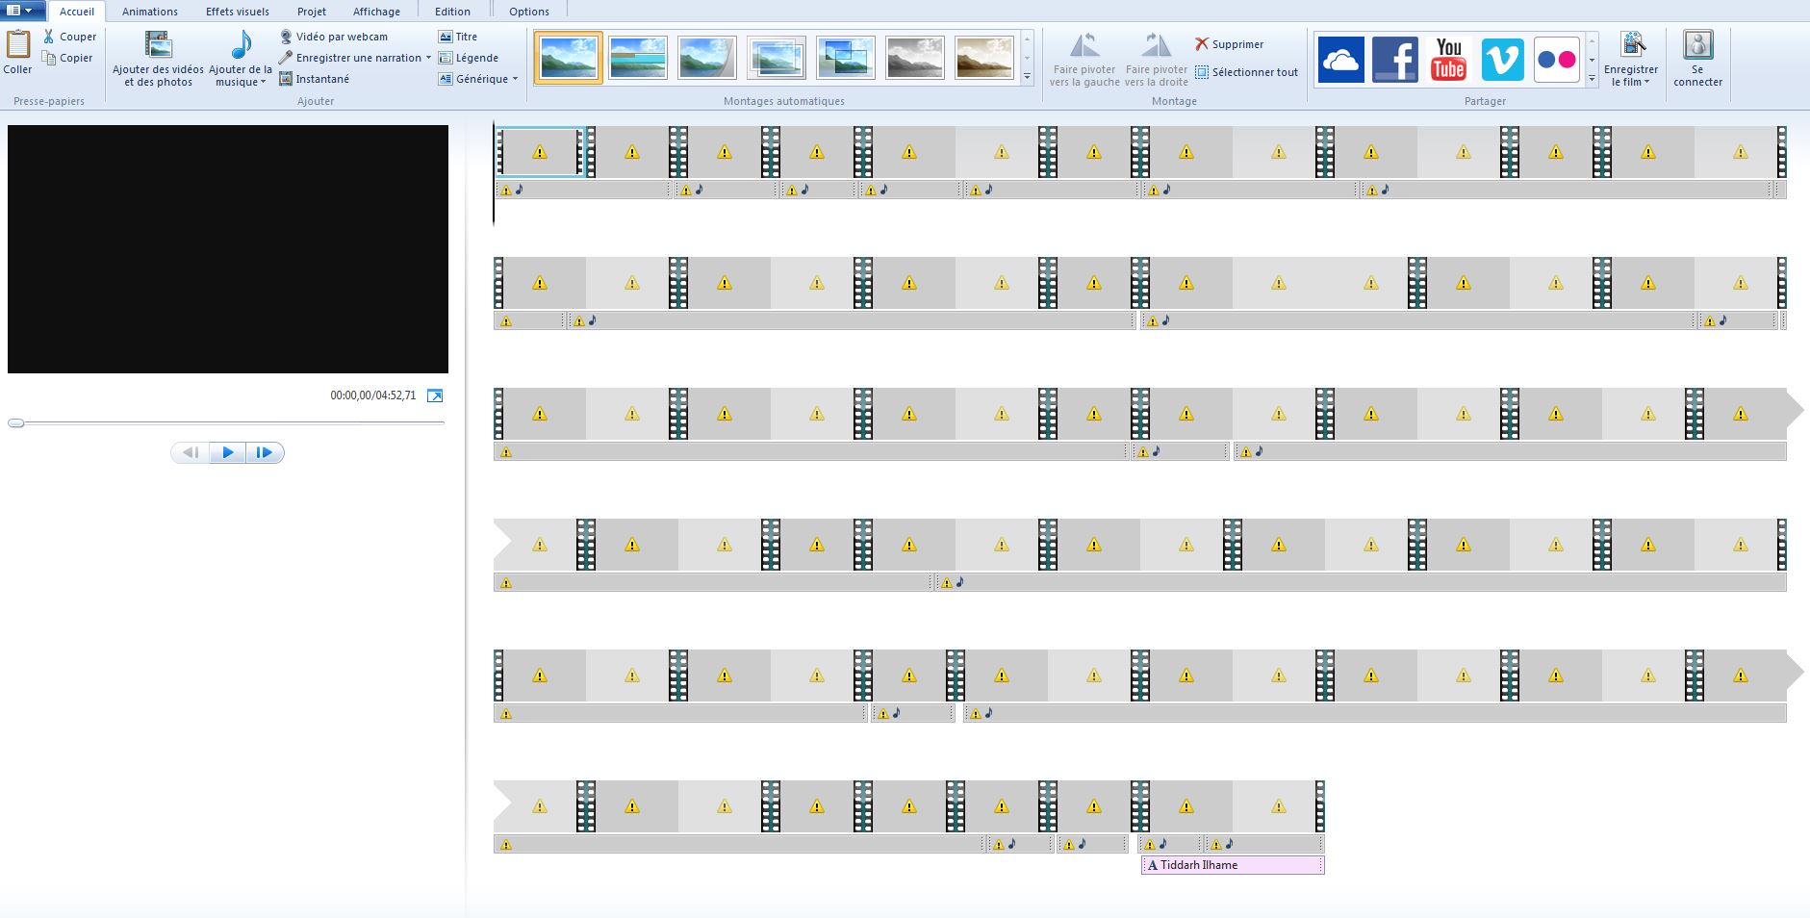Open the Générique dropdown
The image size is (1810, 918).
click(515, 79)
